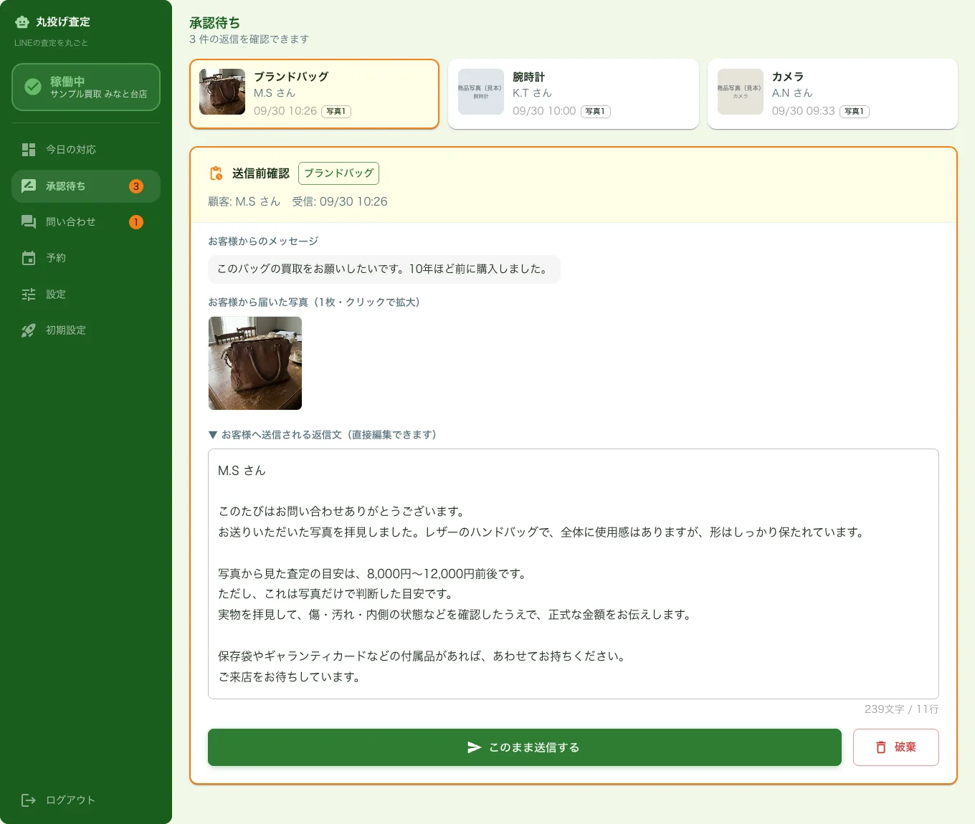This screenshot has width=975, height=824.
Task: Click the customer message about the 10-year-old bag
Action: click(x=384, y=269)
